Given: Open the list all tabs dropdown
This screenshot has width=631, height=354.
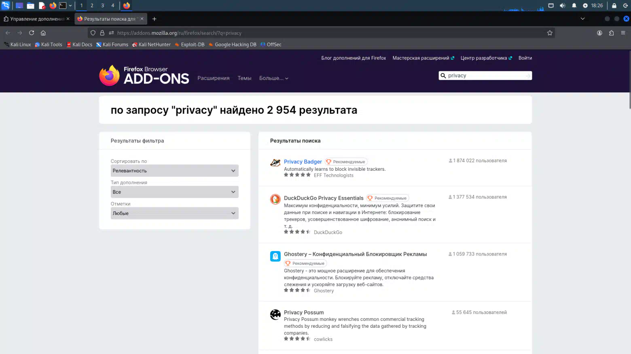Looking at the screenshot, I should click(x=582, y=19).
